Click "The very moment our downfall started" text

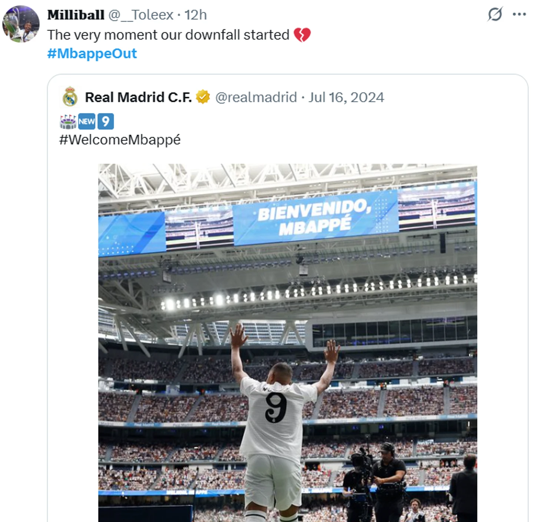click(168, 35)
